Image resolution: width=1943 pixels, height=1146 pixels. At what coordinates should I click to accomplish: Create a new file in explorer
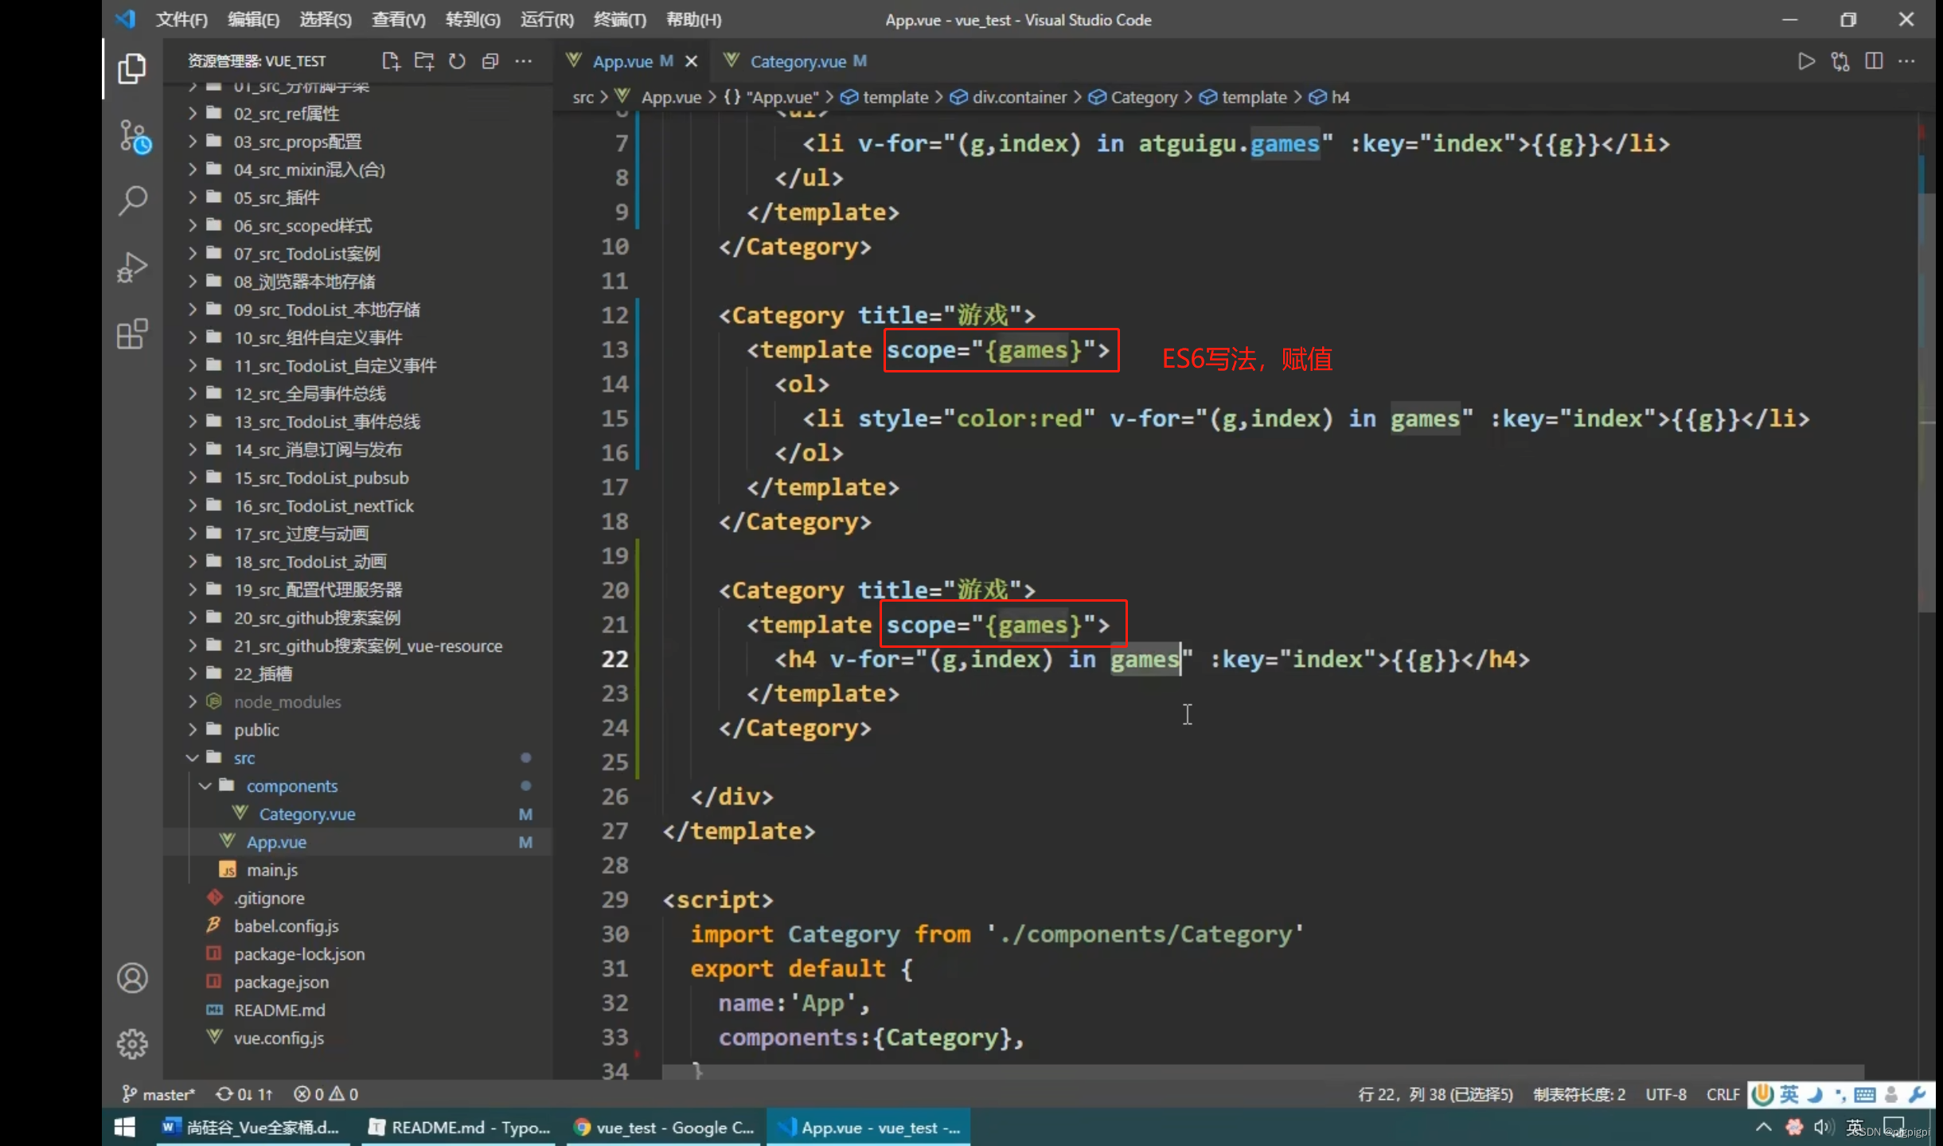coord(391,61)
